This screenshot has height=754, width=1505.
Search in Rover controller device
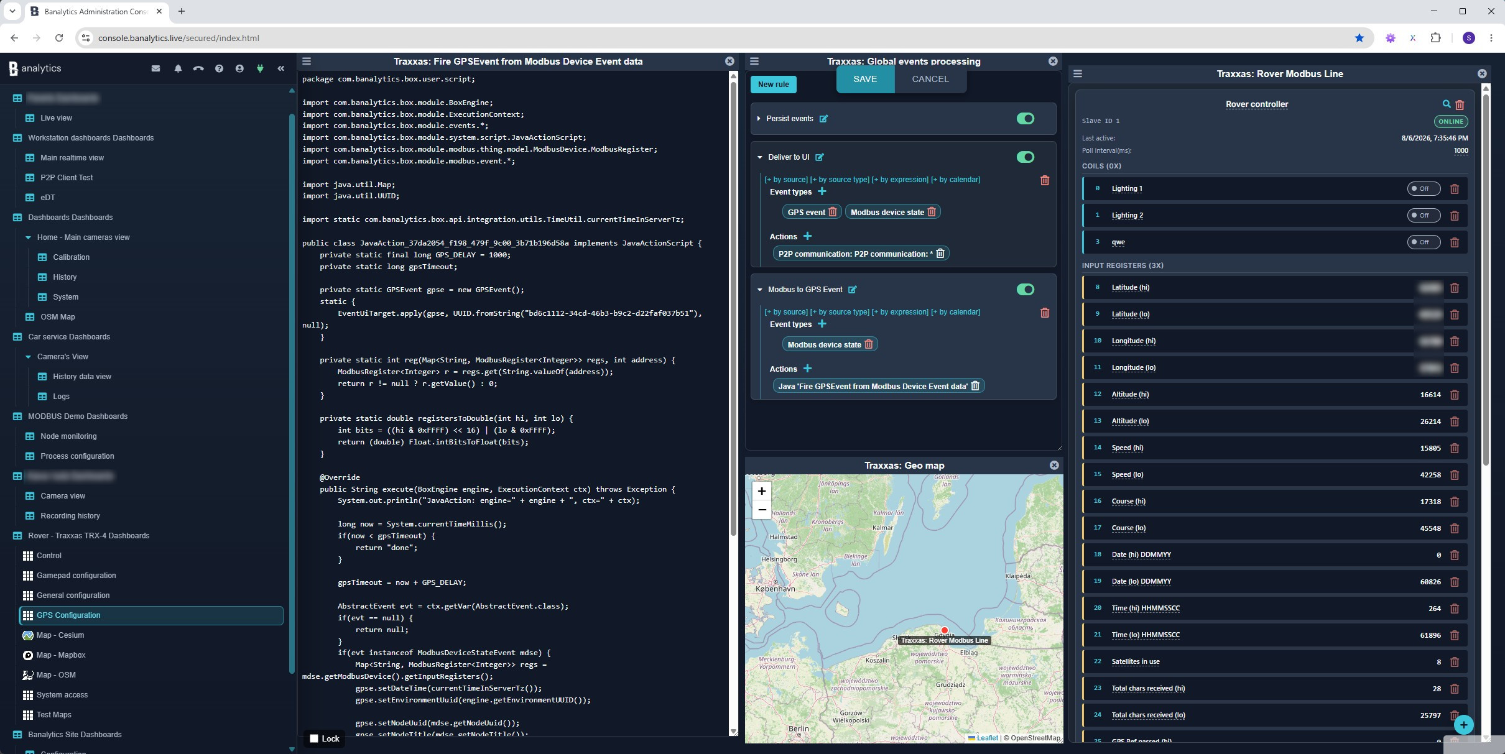pos(1447,104)
